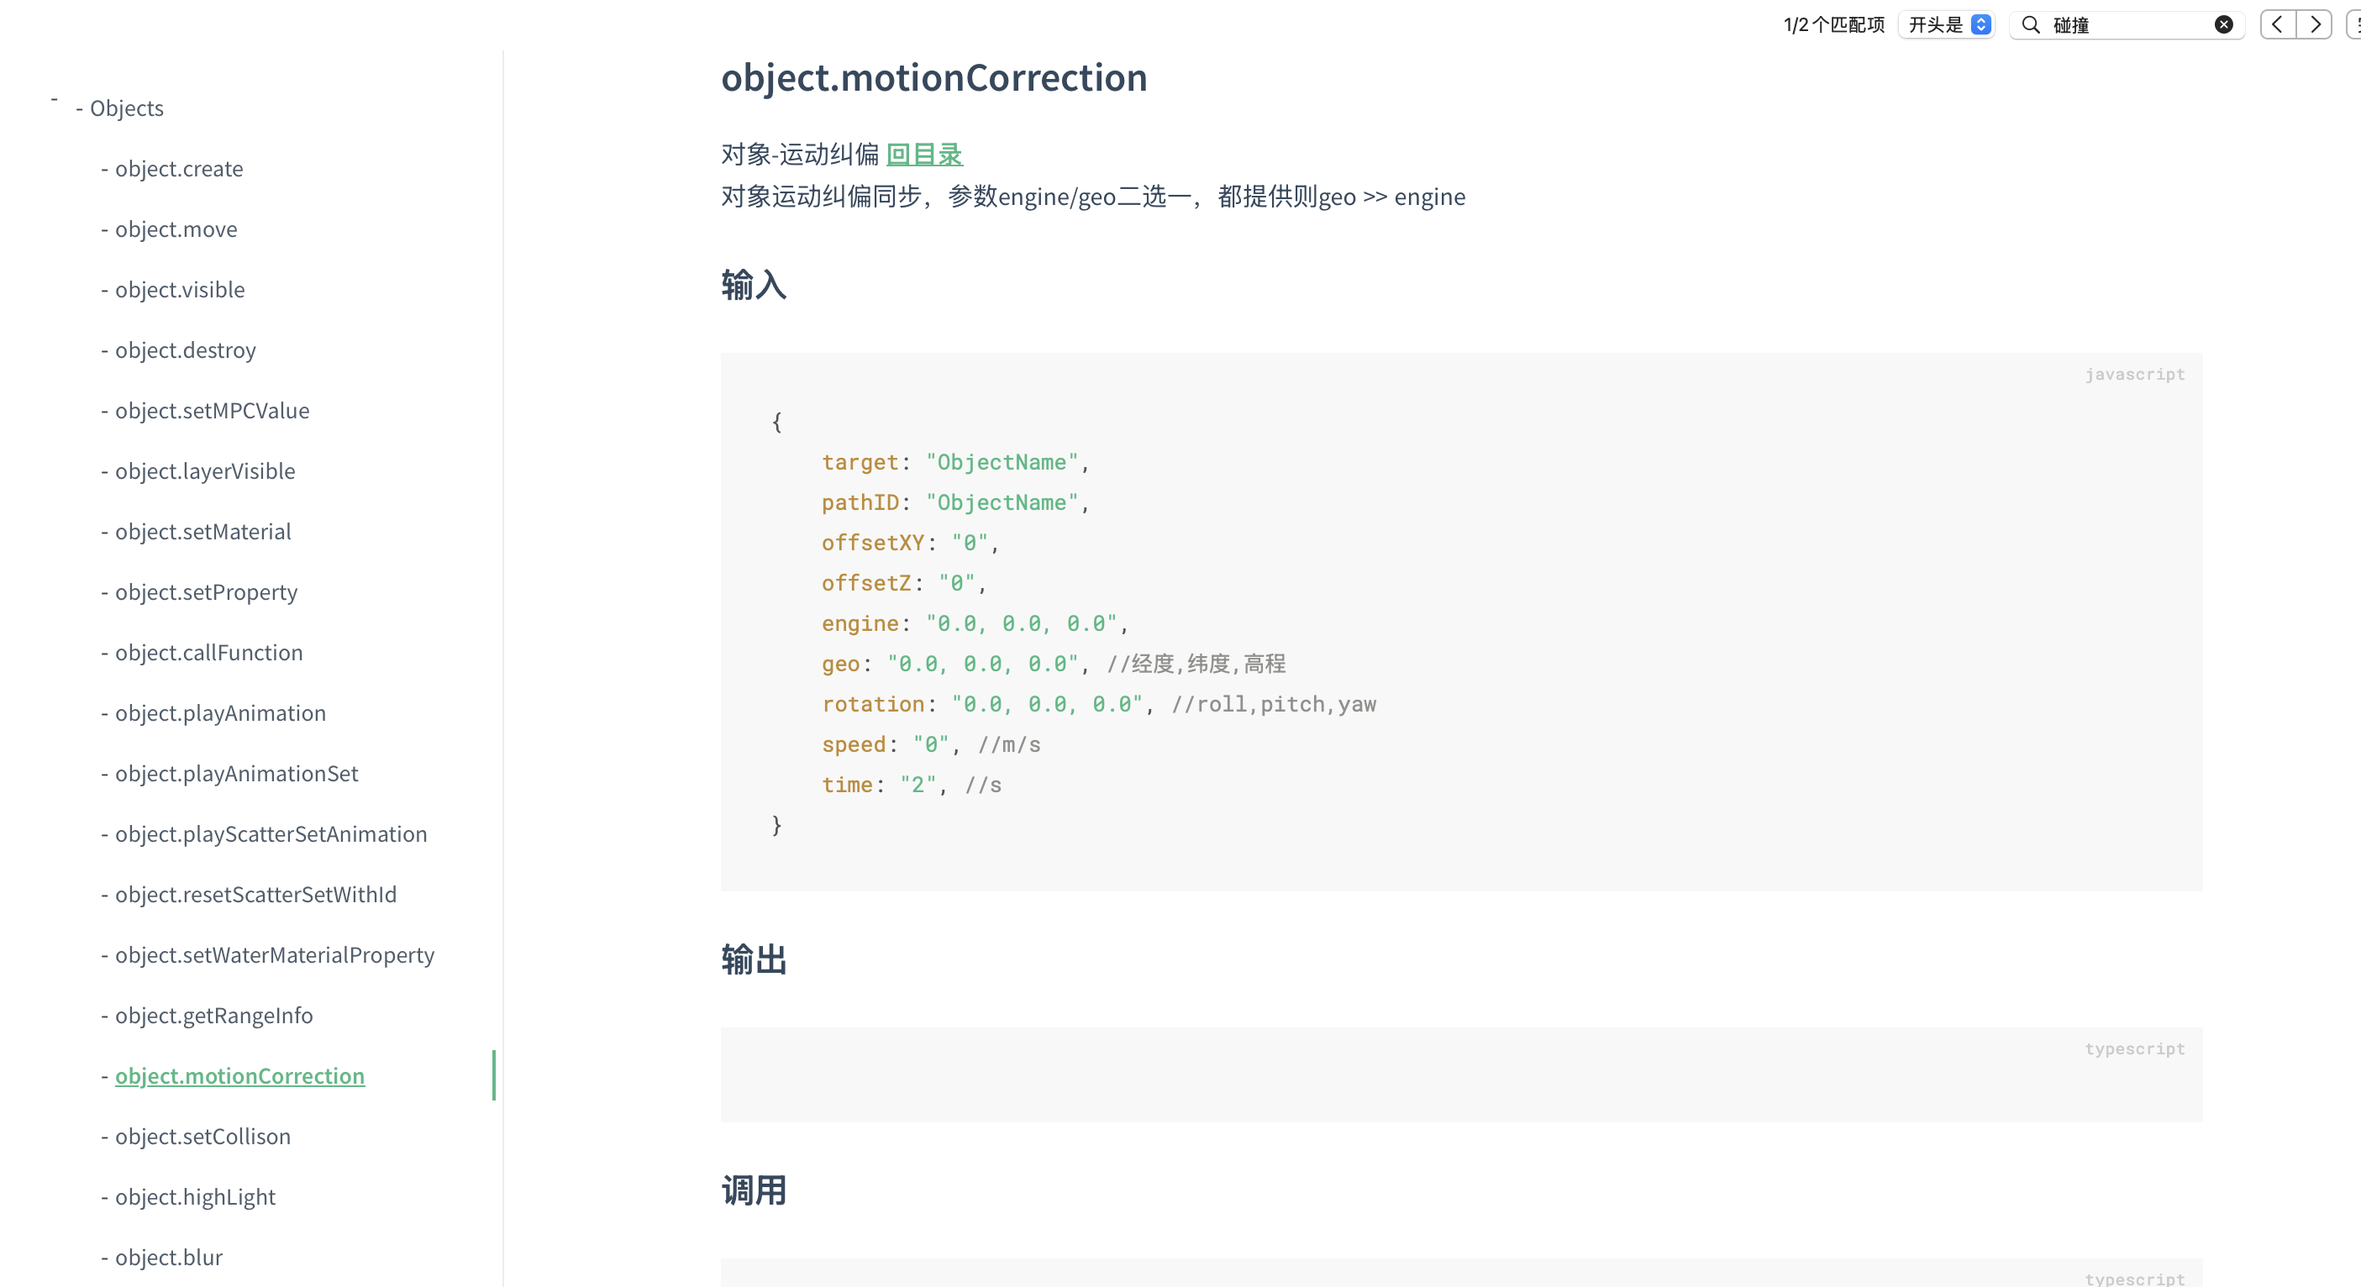Click the 'offsetZ' key in code

[x=866, y=583]
